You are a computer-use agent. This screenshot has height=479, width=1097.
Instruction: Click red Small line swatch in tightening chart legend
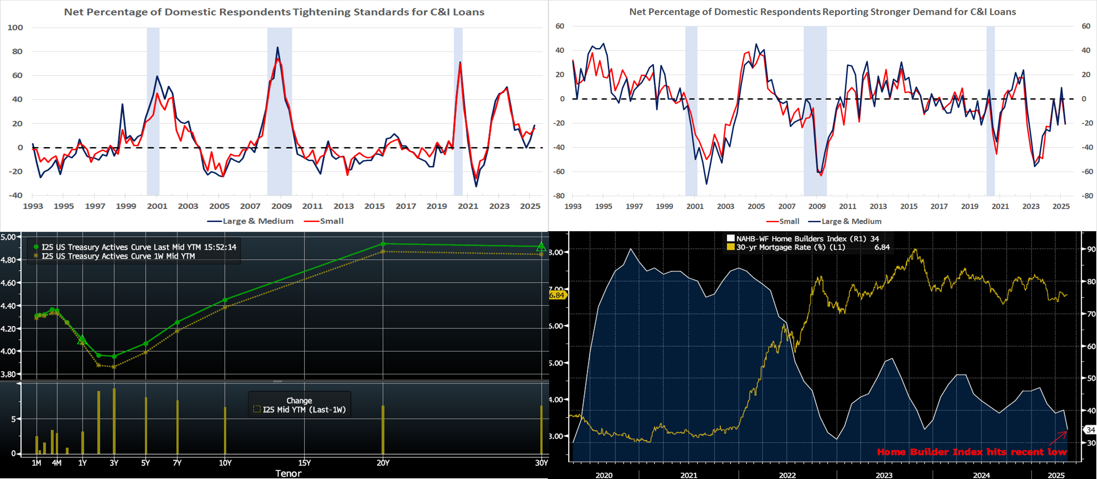311,221
